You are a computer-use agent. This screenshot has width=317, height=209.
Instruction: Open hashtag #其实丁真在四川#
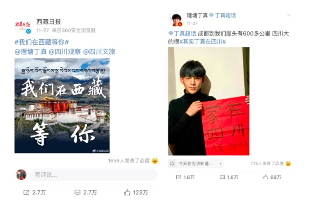click(x=202, y=42)
